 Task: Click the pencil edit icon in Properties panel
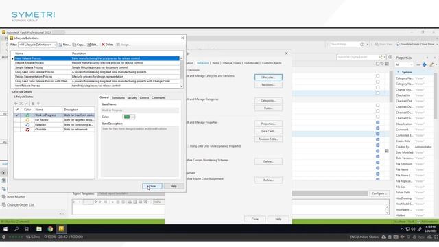[x=431, y=64]
